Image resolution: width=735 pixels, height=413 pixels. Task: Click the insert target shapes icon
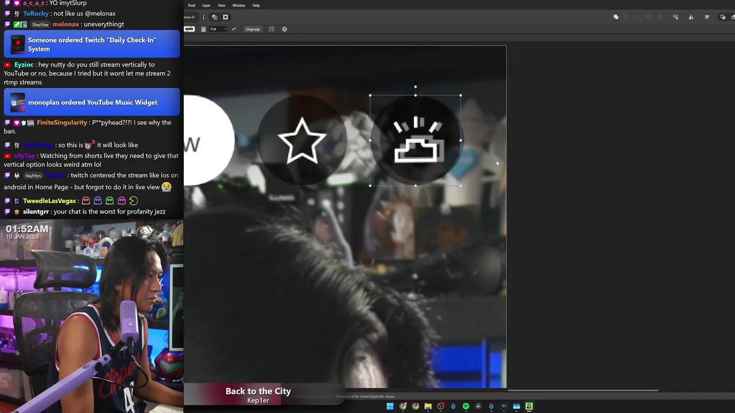722,17
